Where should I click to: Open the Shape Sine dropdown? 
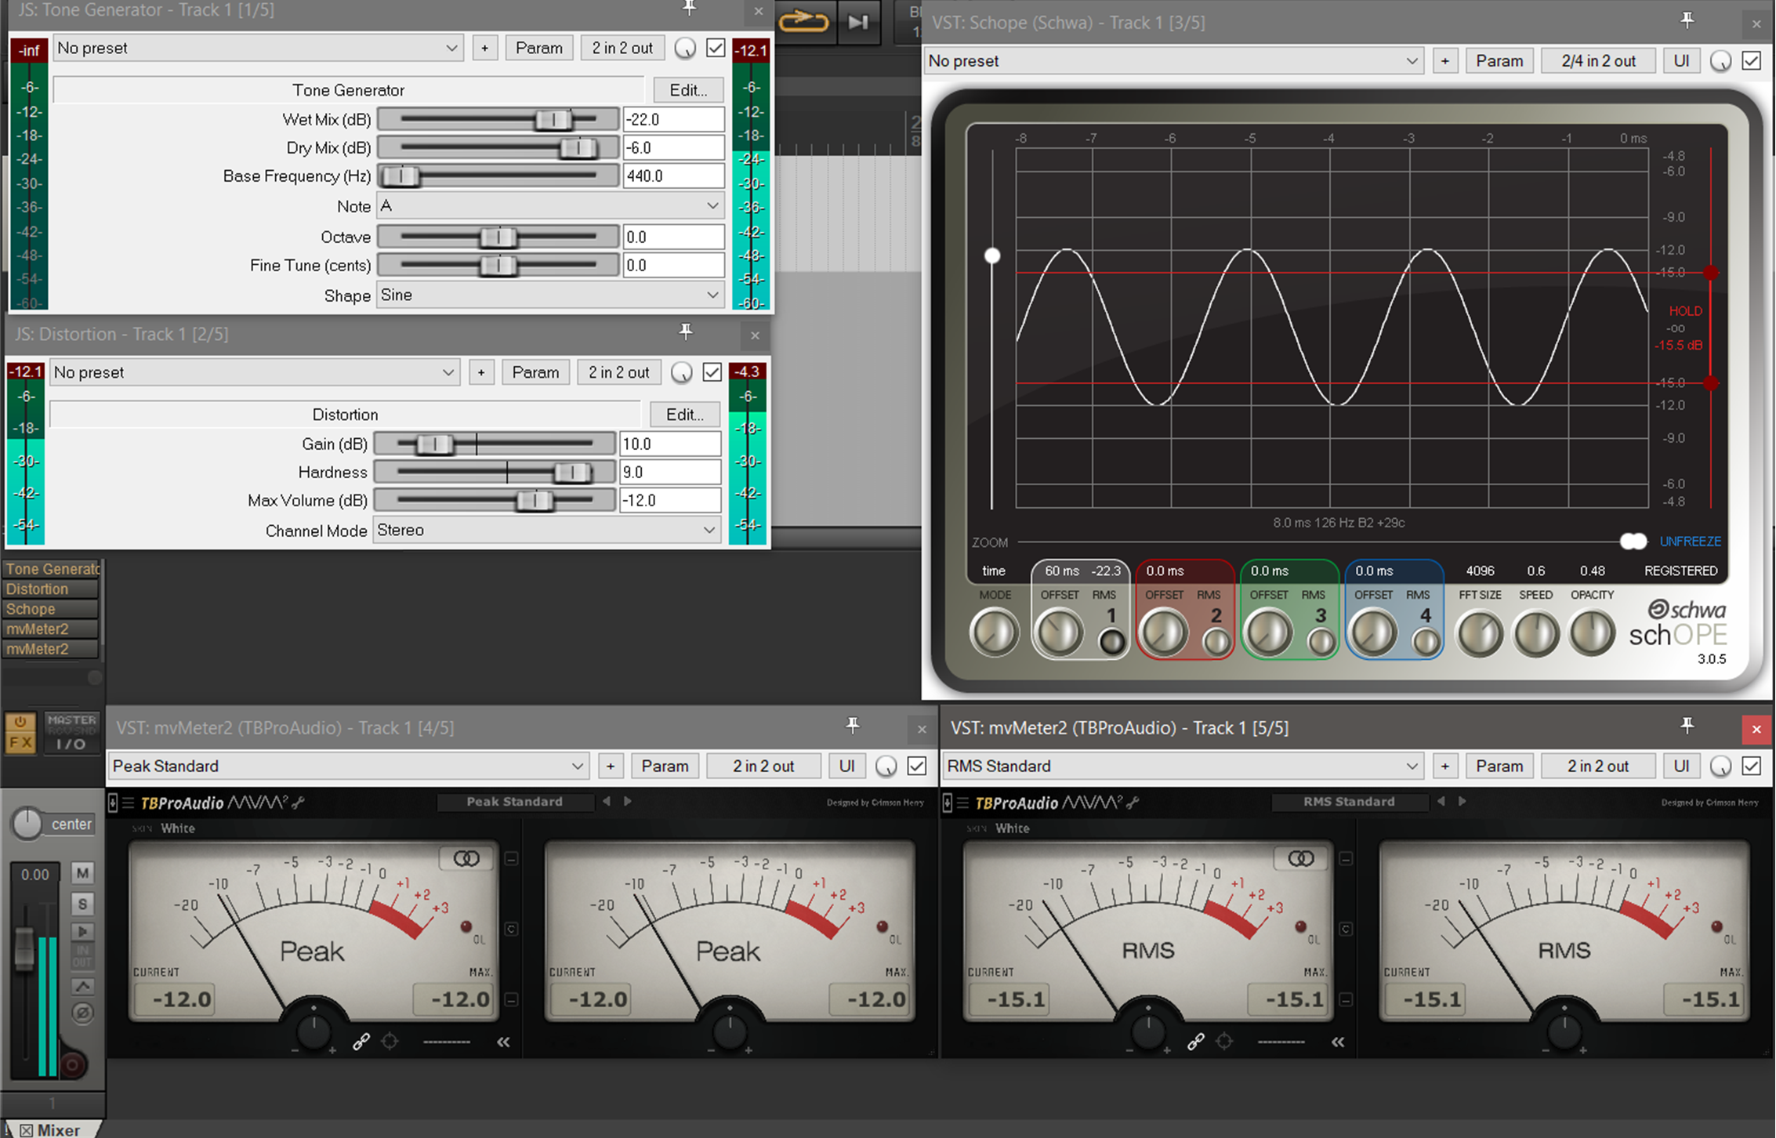pos(549,295)
